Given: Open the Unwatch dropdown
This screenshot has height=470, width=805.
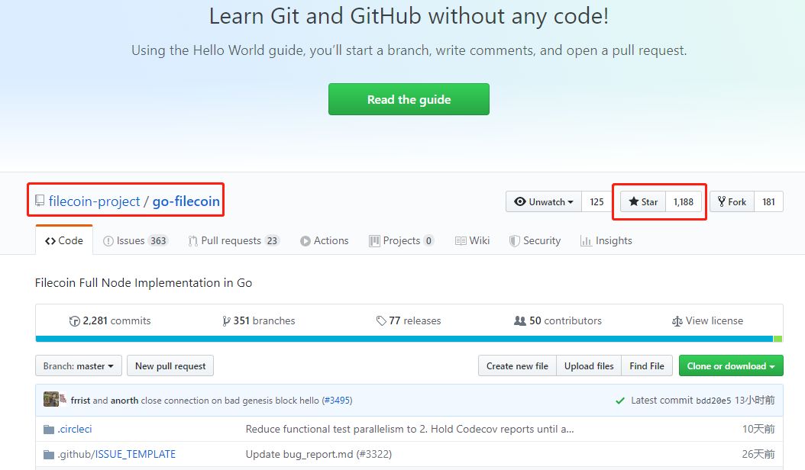Looking at the screenshot, I should coord(544,201).
